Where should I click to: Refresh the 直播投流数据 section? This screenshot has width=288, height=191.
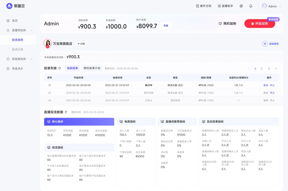(x=66, y=112)
